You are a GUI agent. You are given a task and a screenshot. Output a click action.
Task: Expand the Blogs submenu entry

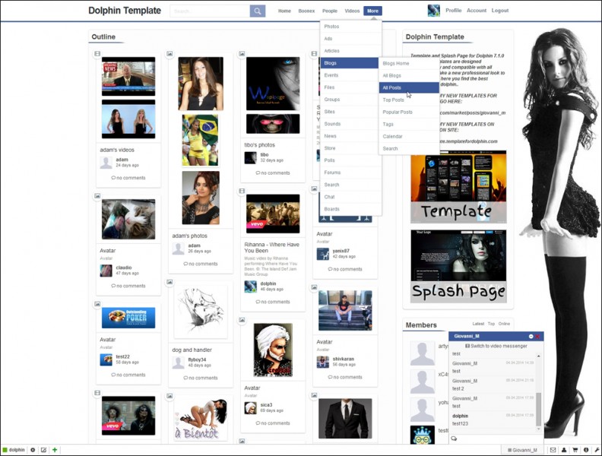pos(350,63)
